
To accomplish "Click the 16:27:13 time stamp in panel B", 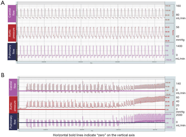I will 118,130.
